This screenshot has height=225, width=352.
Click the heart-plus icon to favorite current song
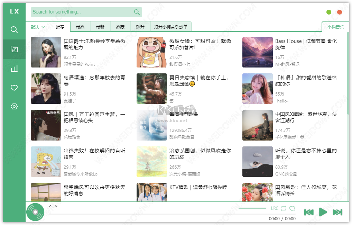coord(293,208)
